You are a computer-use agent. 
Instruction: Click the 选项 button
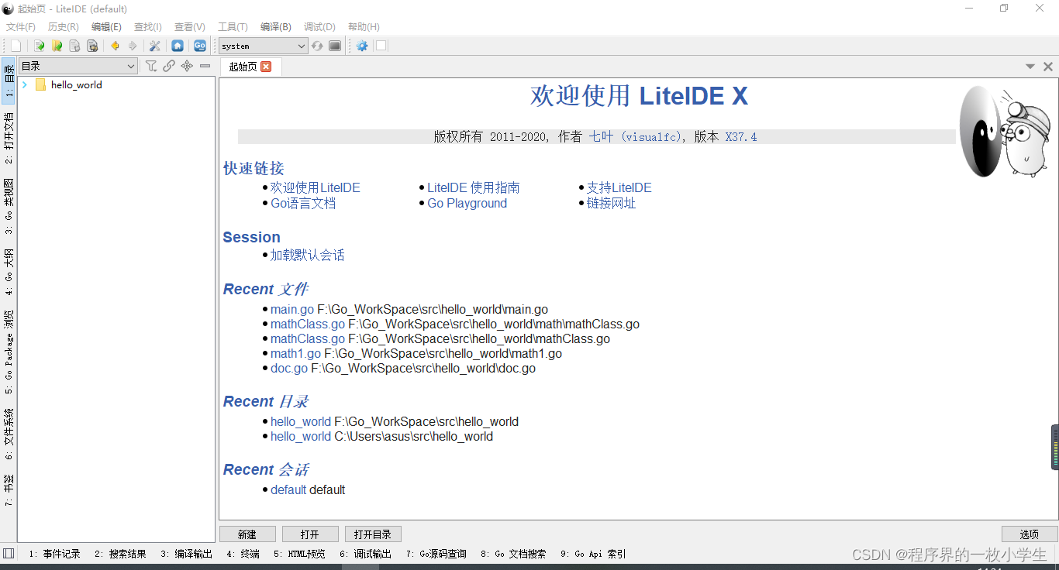(x=1030, y=534)
